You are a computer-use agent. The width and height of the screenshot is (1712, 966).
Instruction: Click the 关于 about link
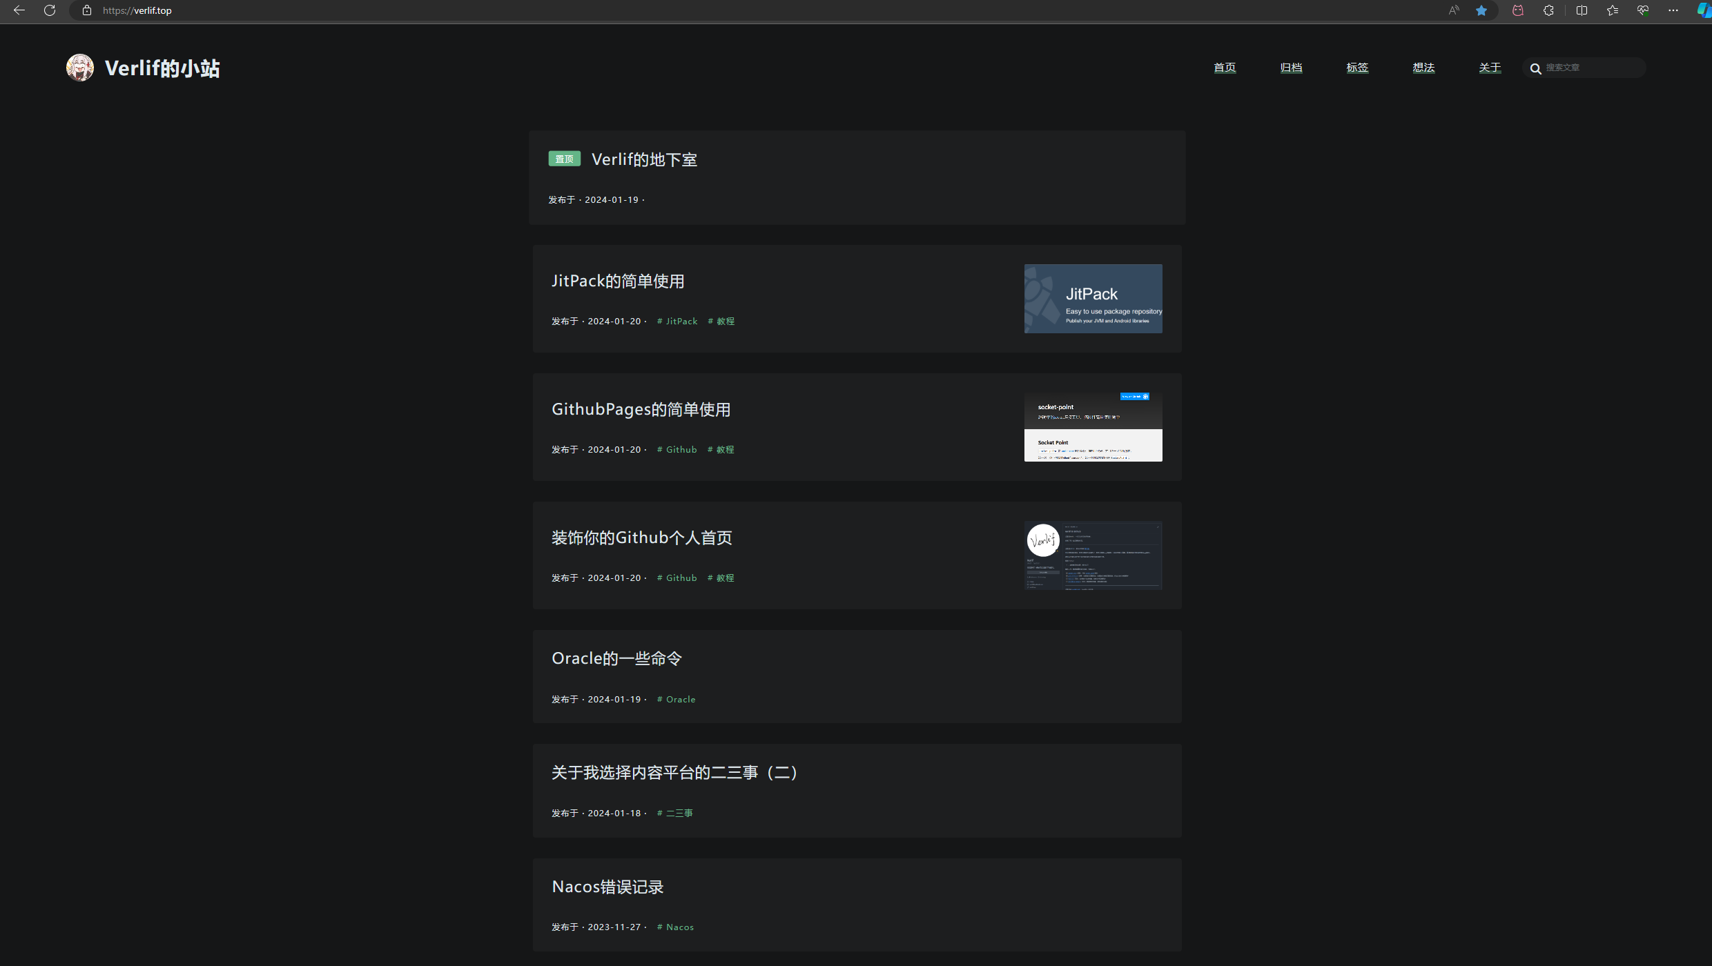1490,68
